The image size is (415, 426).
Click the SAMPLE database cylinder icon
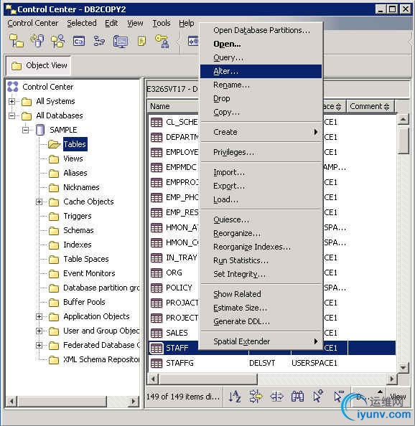[x=40, y=130]
